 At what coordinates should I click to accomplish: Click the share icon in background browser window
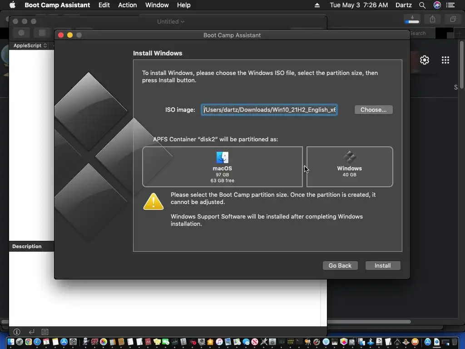[433, 19]
